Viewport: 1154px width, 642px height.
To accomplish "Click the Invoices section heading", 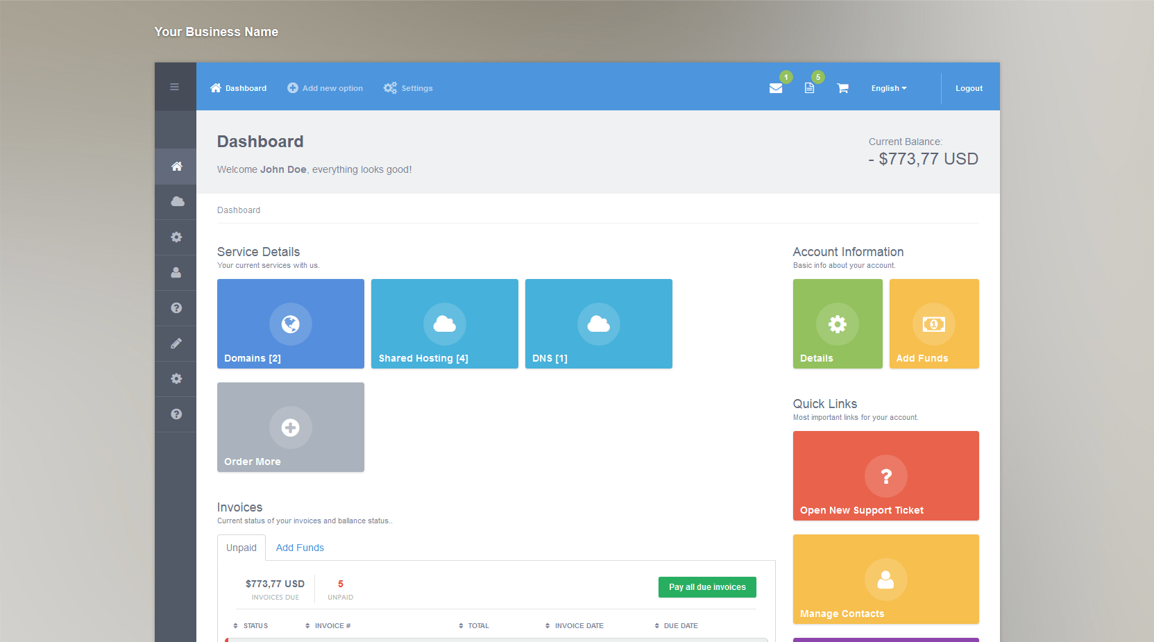I will [x=239, y=507].
